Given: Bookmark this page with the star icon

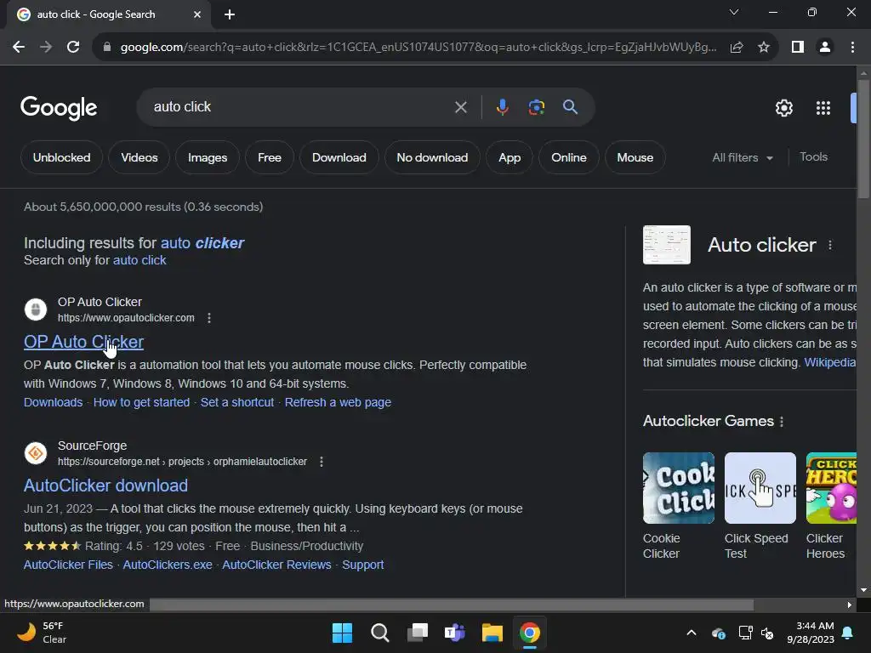Looking at the screenshot, I should 764,48.
